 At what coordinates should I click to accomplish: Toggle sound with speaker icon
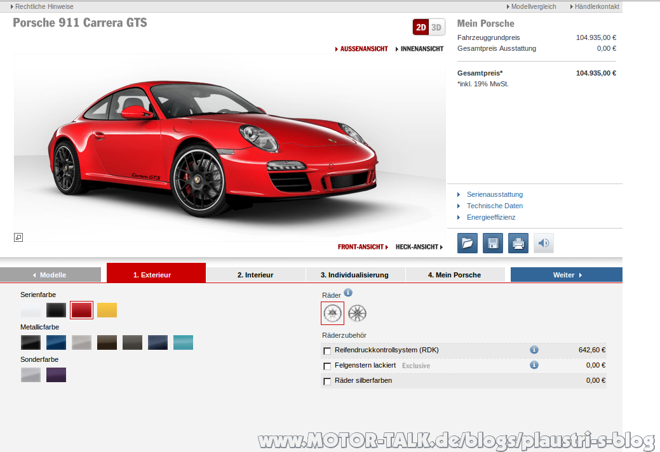[544, 243]
